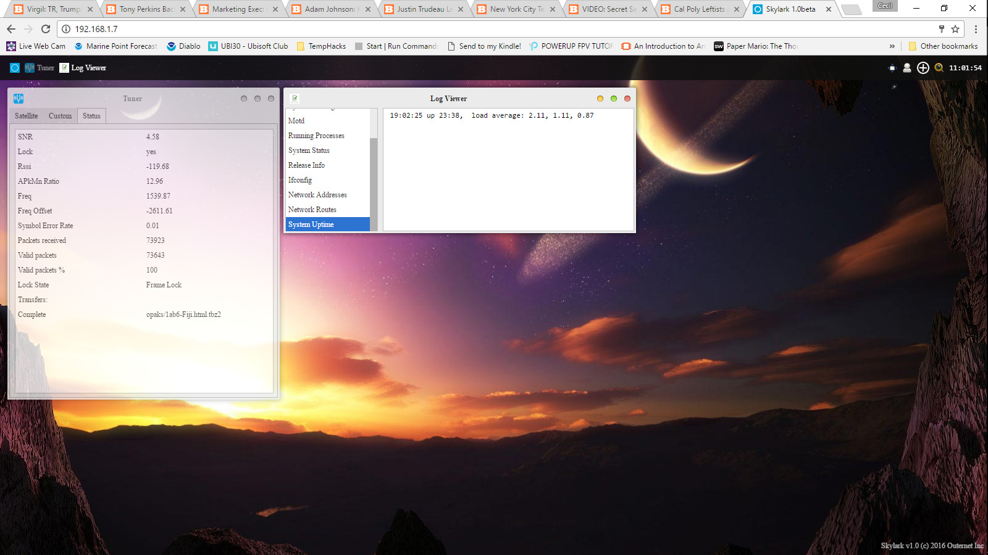Screen dimensions: 988x555
Task: Click the Skylark start menu icon
Action: [15, 68]
